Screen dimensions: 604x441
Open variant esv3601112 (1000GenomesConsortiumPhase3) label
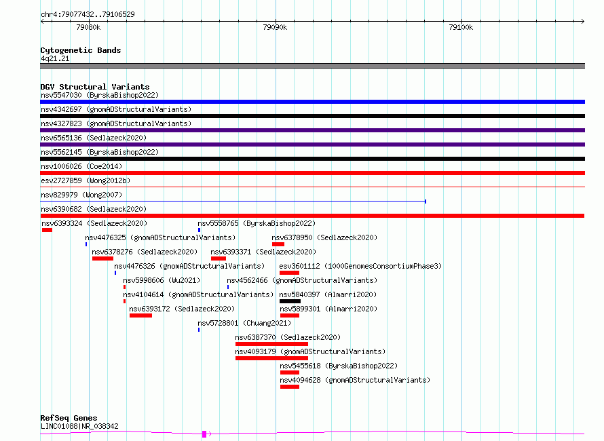360,266
